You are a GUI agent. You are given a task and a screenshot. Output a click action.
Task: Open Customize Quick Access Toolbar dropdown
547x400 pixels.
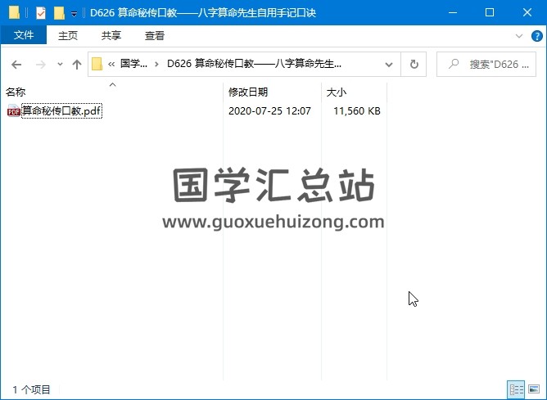point(75,13)
